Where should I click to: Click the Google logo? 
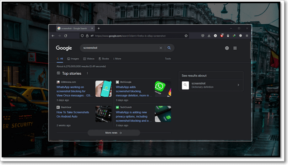click(64, 48)
